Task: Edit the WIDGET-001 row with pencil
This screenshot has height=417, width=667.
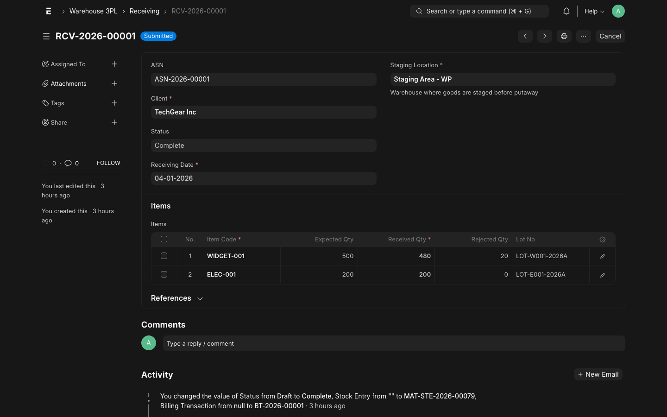Action: point(602,256)
